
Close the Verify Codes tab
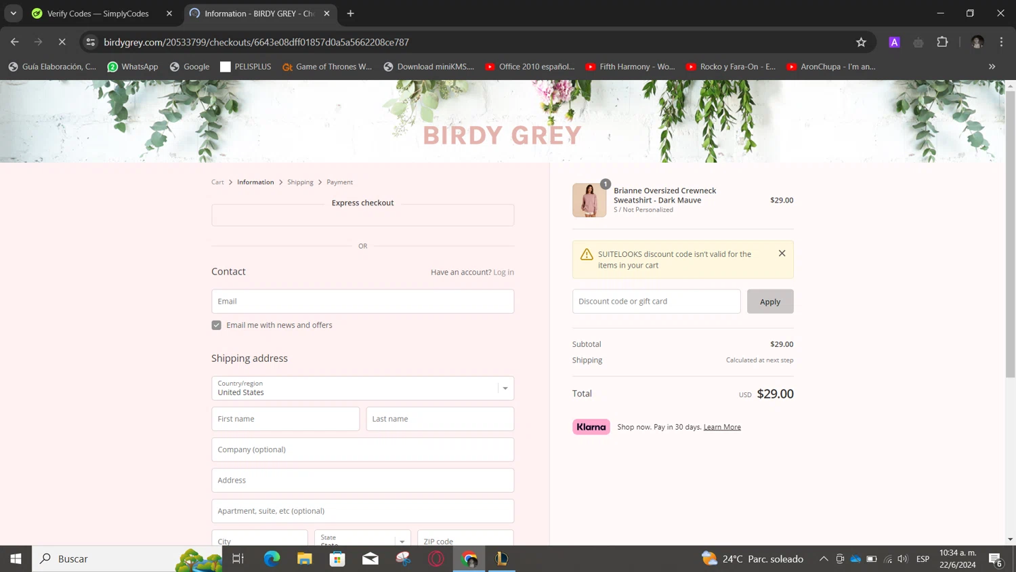click(169, 14)
